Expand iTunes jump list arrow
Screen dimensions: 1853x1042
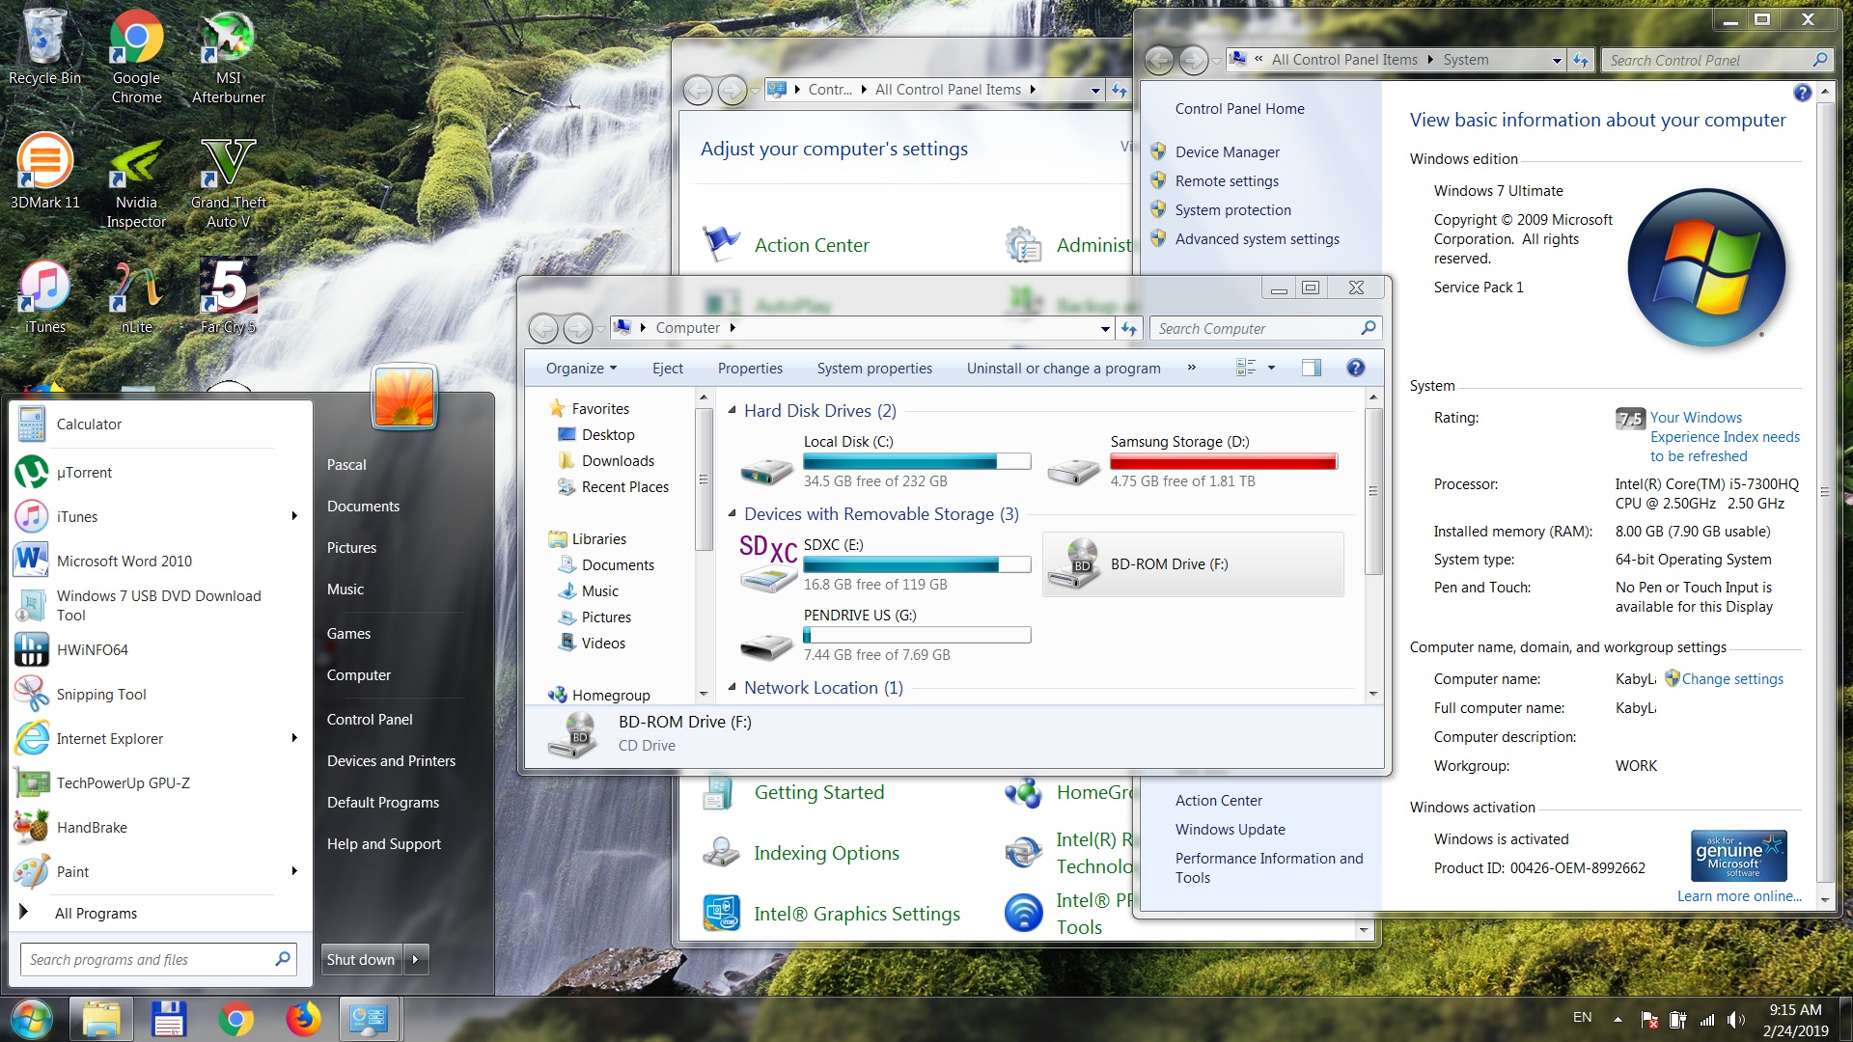pos(294,516)
